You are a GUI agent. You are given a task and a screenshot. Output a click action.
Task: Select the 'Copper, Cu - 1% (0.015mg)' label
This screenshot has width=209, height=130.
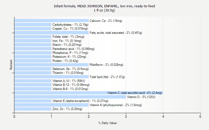pos(70,29)
